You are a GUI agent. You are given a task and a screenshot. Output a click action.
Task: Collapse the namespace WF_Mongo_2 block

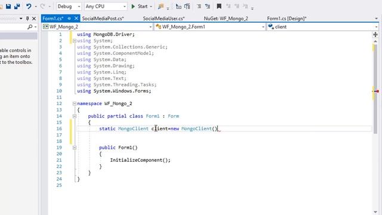coord(75,103)
